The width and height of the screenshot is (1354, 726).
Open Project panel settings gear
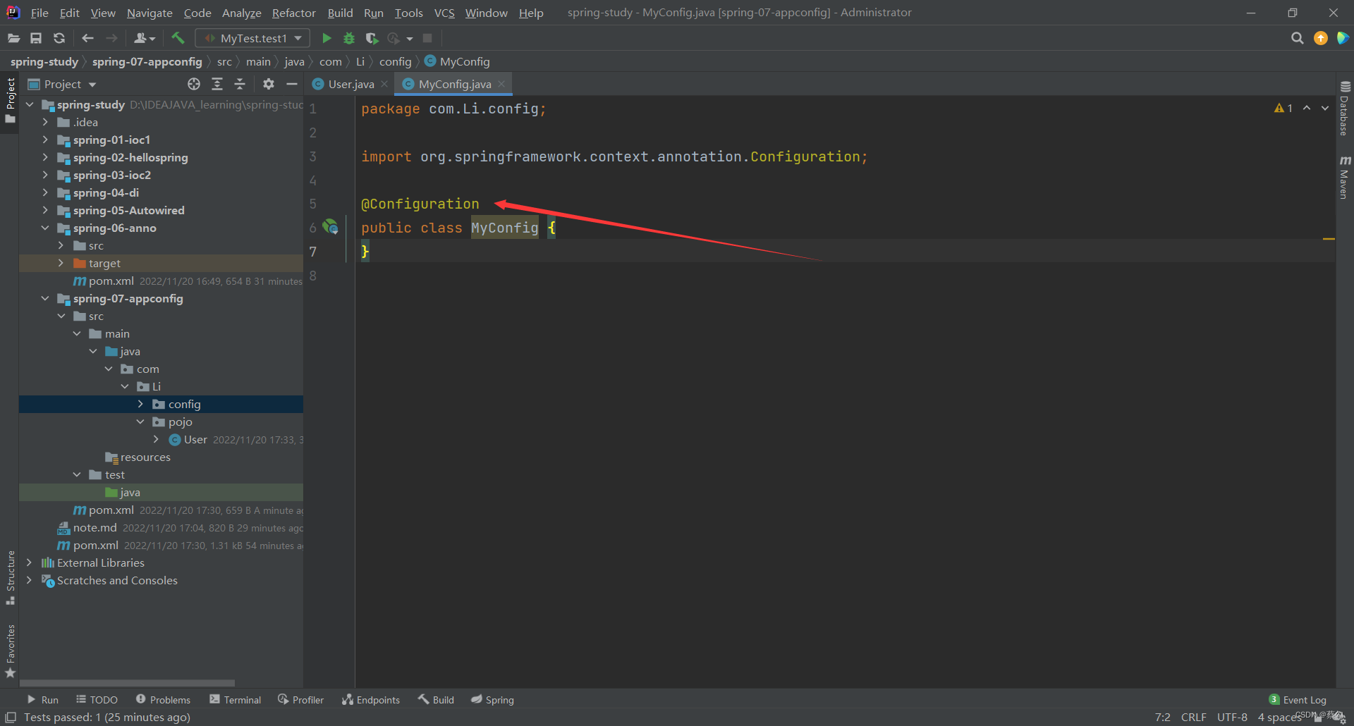[268, 84]
